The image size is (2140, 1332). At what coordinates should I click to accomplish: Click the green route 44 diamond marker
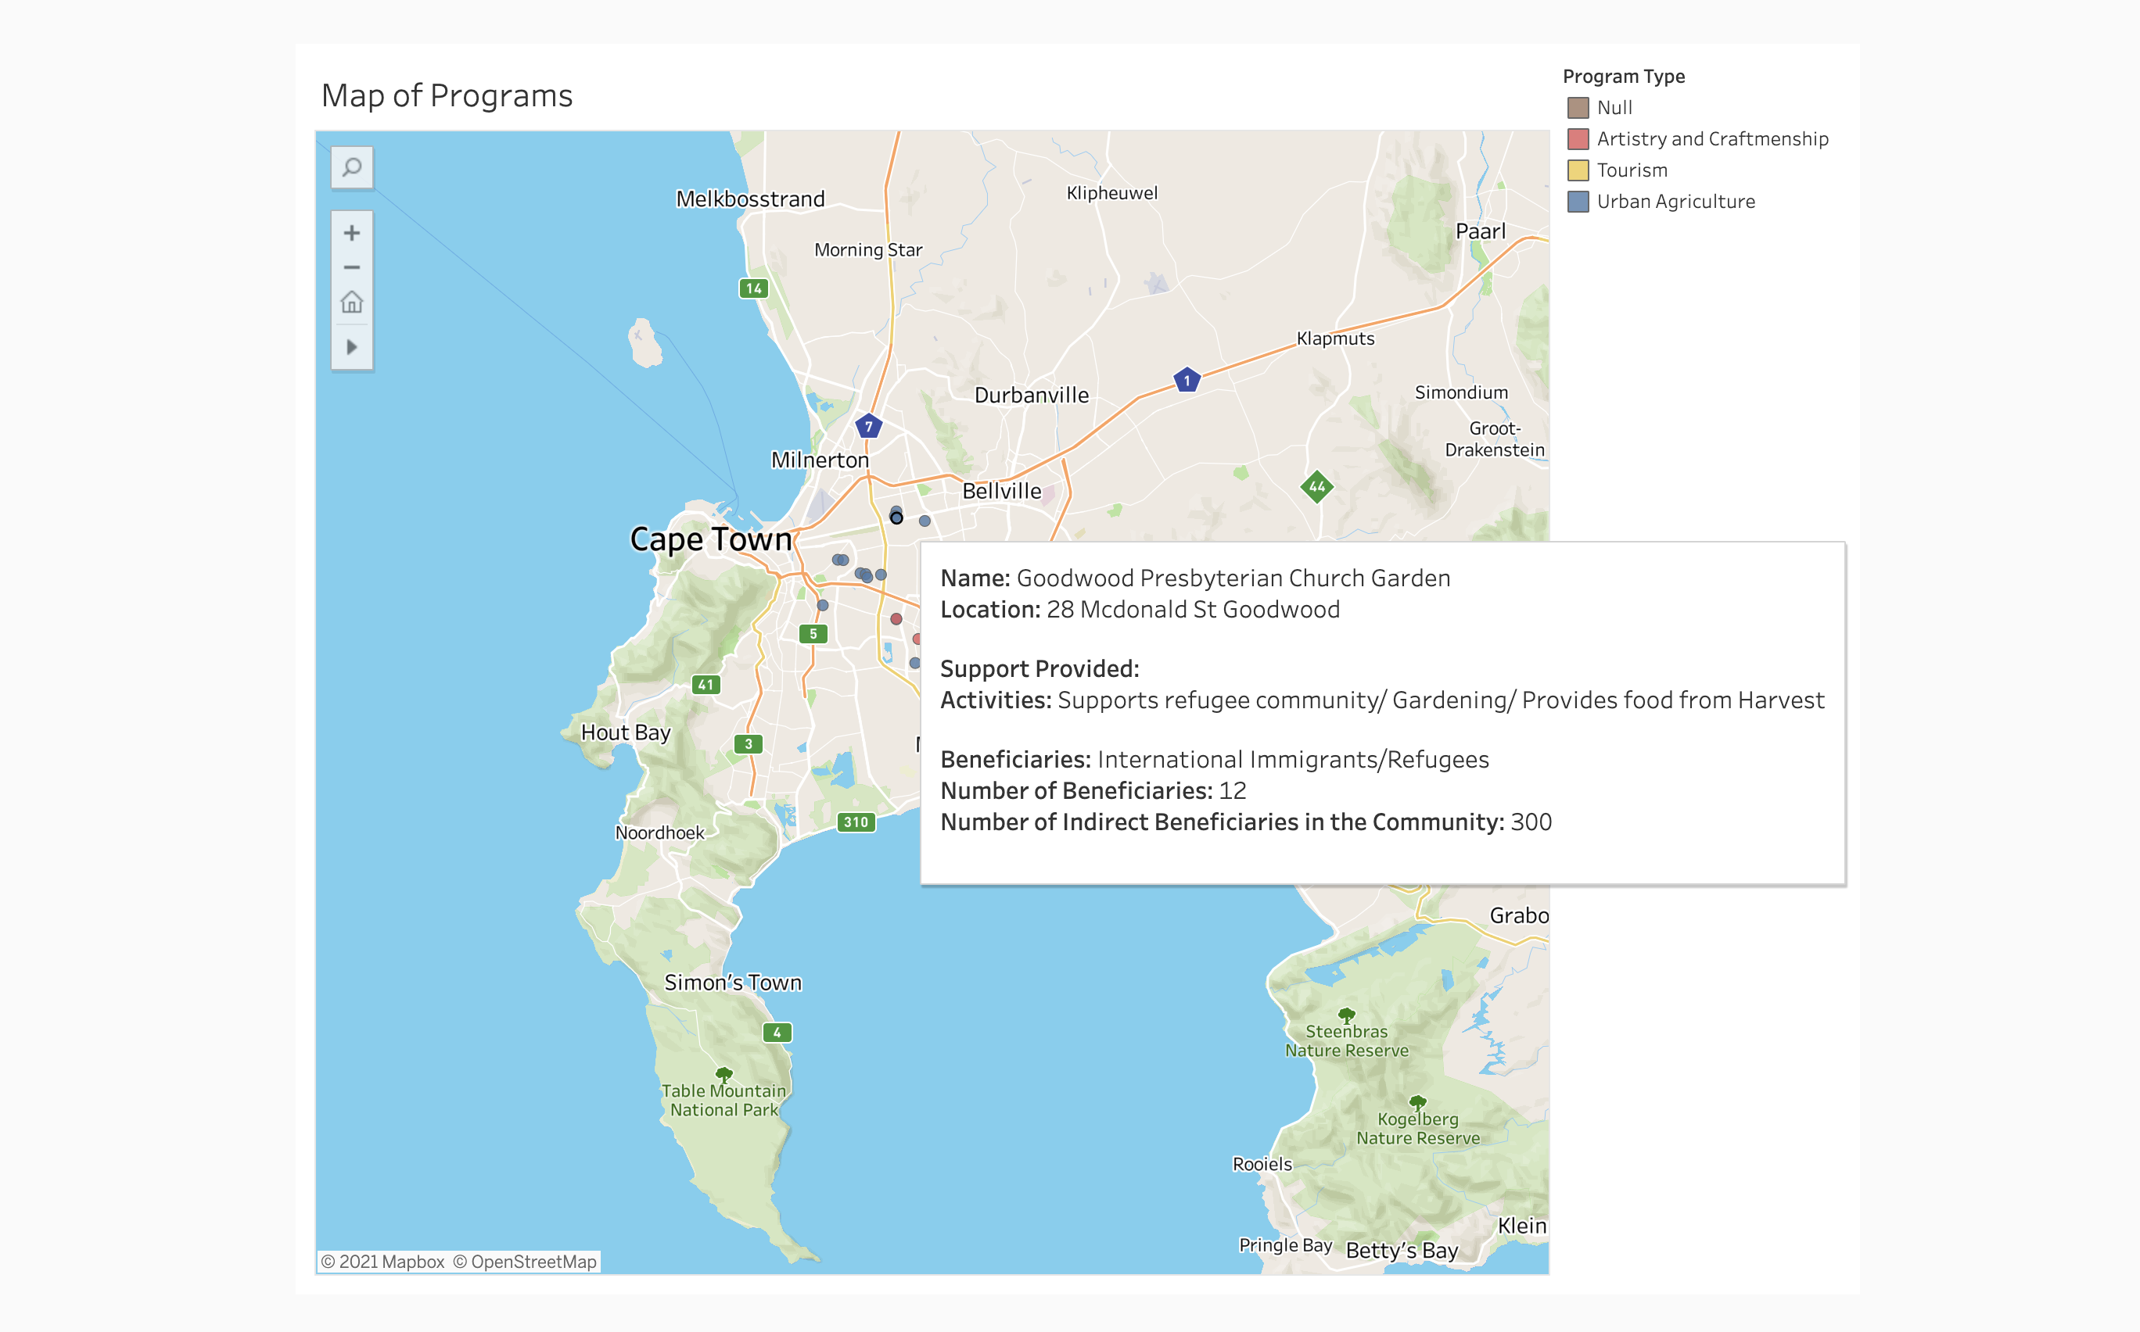coord(1317,486)
